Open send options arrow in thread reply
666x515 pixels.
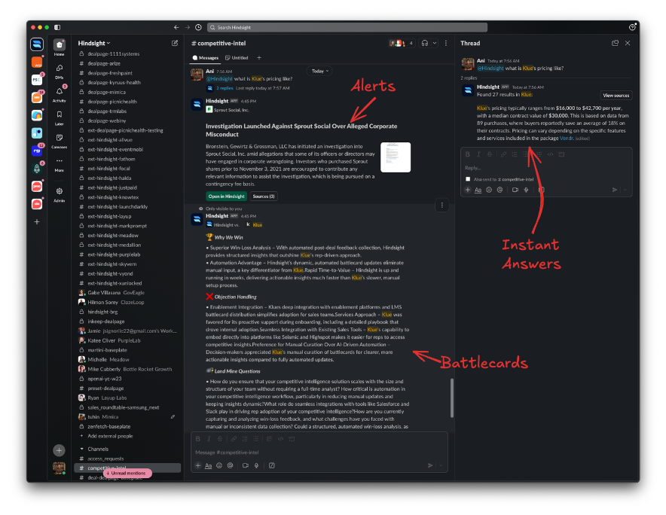pos(625,190)
